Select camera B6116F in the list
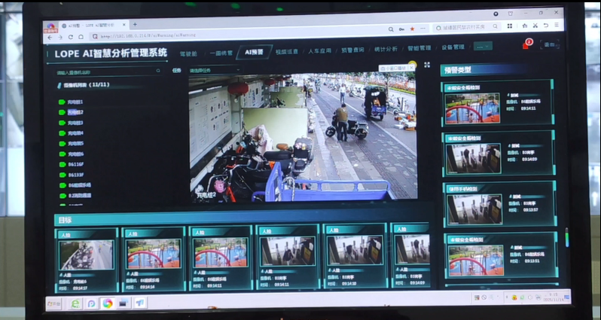The image size is (601, 320). click(75, 164)
